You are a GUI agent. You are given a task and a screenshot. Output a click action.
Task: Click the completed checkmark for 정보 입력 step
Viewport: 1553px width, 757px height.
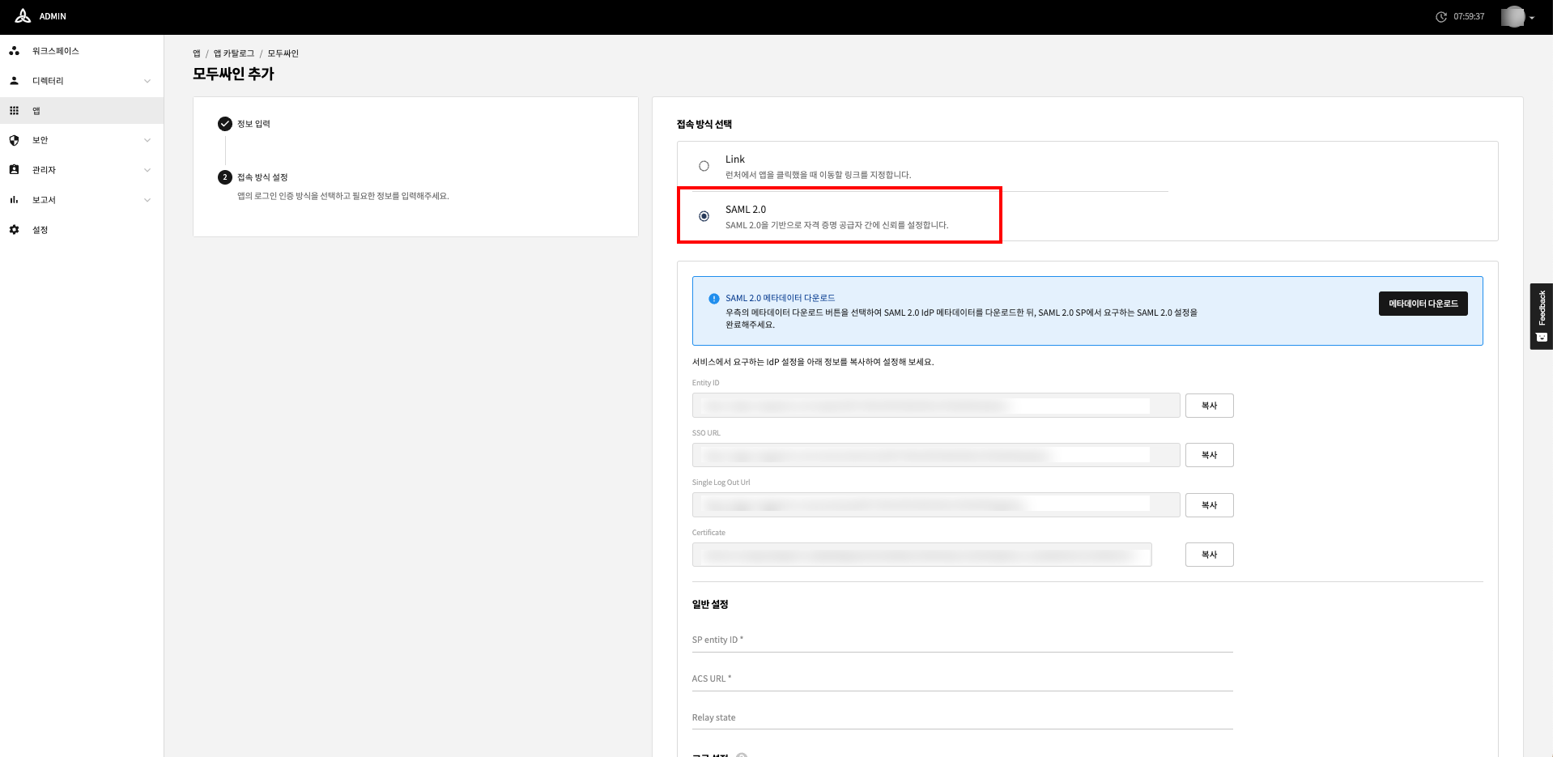[x=225, y=124]
